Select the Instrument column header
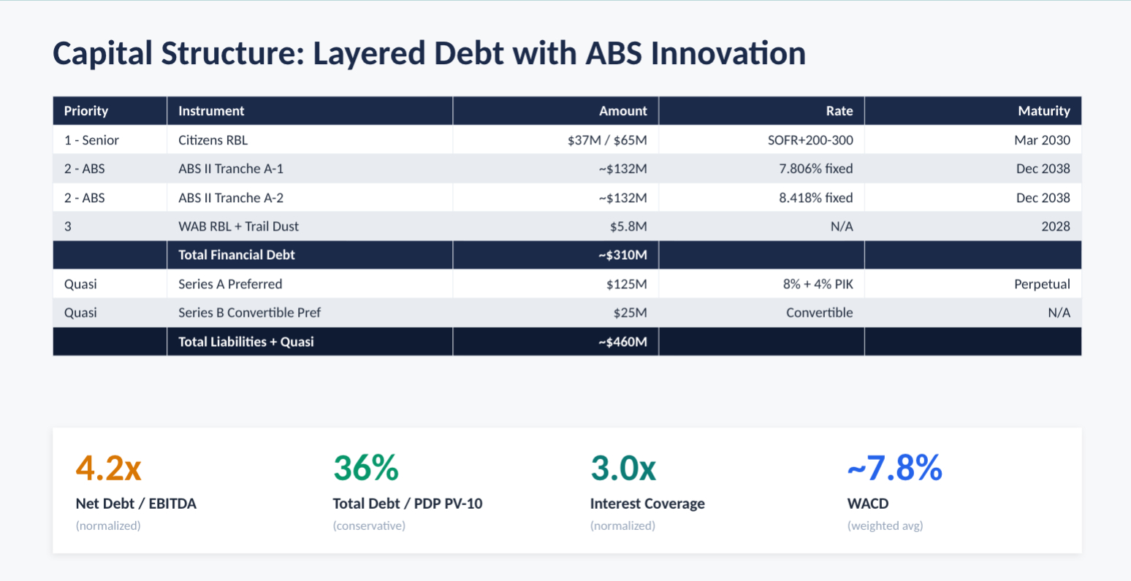 [x=211, y=111]
